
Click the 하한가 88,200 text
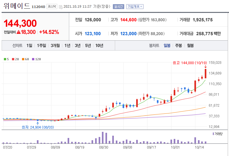pyautogui.click(x=151, y=34)
